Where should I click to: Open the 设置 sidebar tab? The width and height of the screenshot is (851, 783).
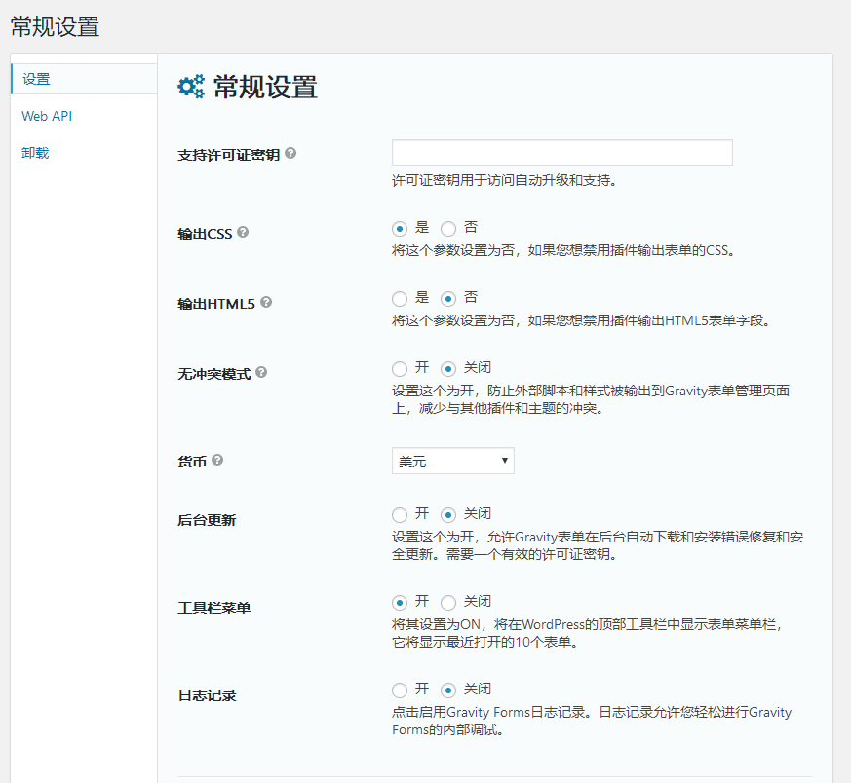[x=84, y=79]
